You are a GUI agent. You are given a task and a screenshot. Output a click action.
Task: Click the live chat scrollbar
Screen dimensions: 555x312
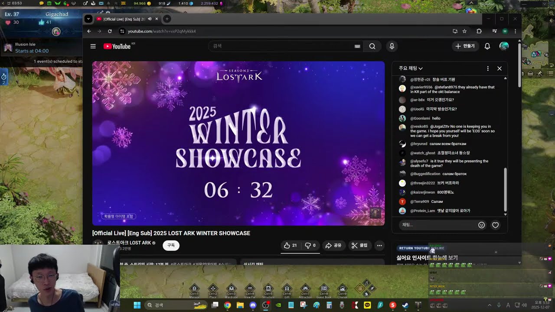click(x=505, y=190)
